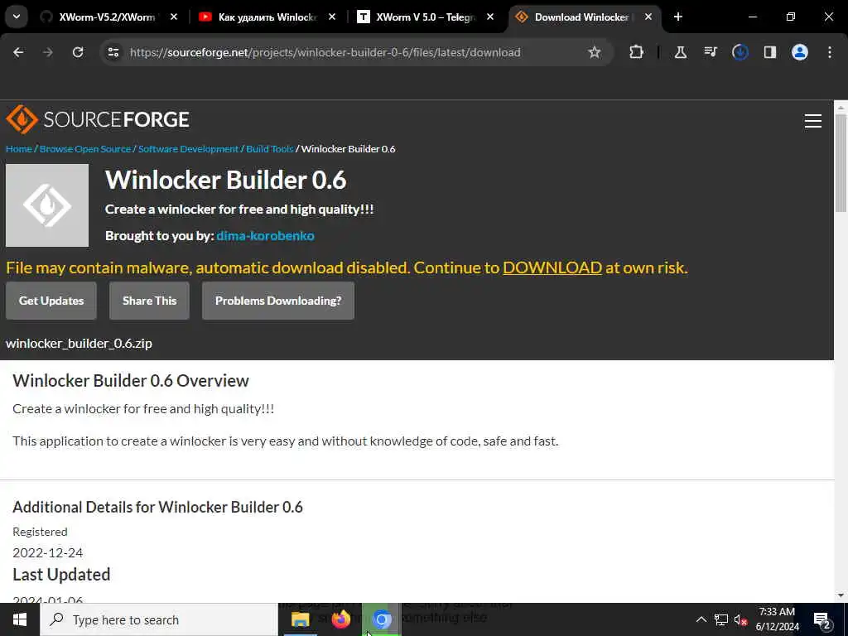Viewport: 848px width, 636px height.
Task: Show browser downloads icon
Action: pos(740,52)
